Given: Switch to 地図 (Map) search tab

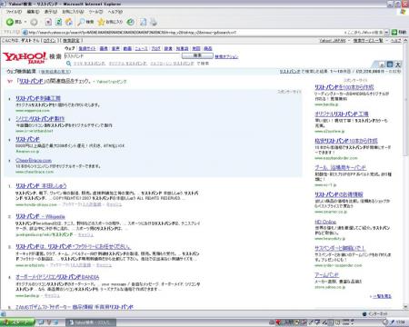Looking at the screenshot, I should click(196, 48).
